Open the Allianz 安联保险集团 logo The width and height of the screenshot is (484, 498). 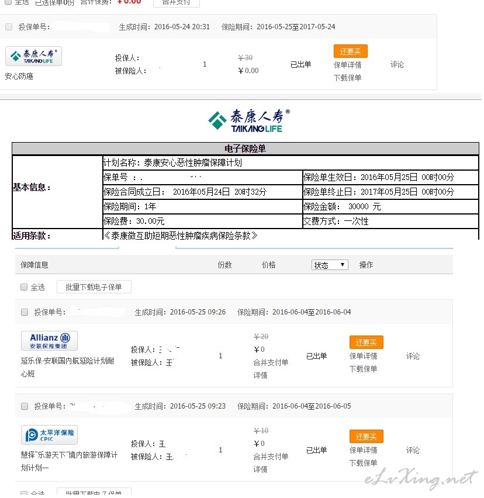pos(49,341)
